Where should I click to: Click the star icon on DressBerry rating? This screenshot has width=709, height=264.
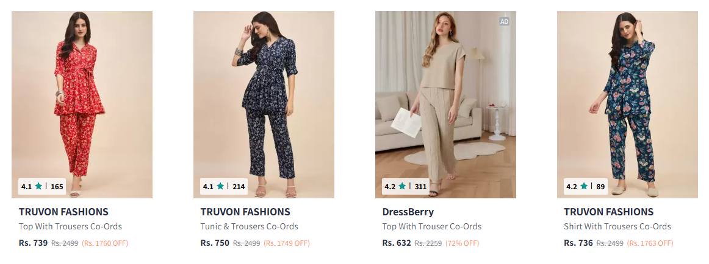[403, 187]
